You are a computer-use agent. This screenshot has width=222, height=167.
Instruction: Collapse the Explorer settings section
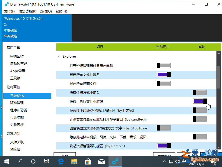(x=58, y=56)
